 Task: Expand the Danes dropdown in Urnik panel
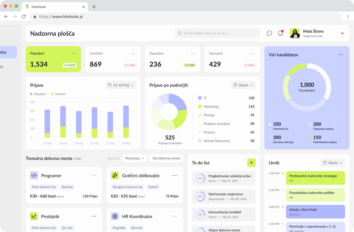pos(333,163)
